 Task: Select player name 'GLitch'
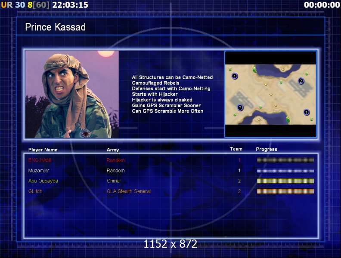35,191
